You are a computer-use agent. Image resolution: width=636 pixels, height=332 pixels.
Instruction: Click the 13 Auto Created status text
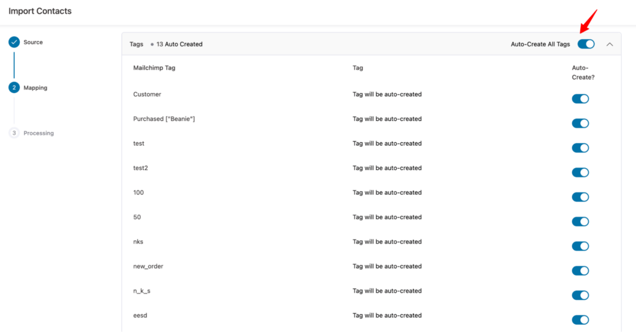coord(179,44)
